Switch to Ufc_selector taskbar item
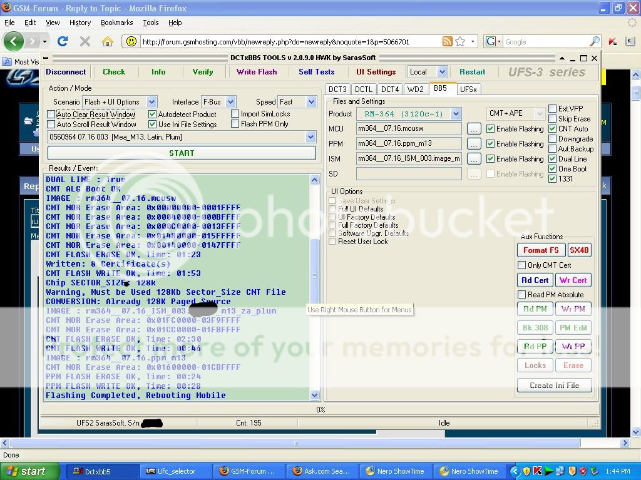 coord(176,471)
